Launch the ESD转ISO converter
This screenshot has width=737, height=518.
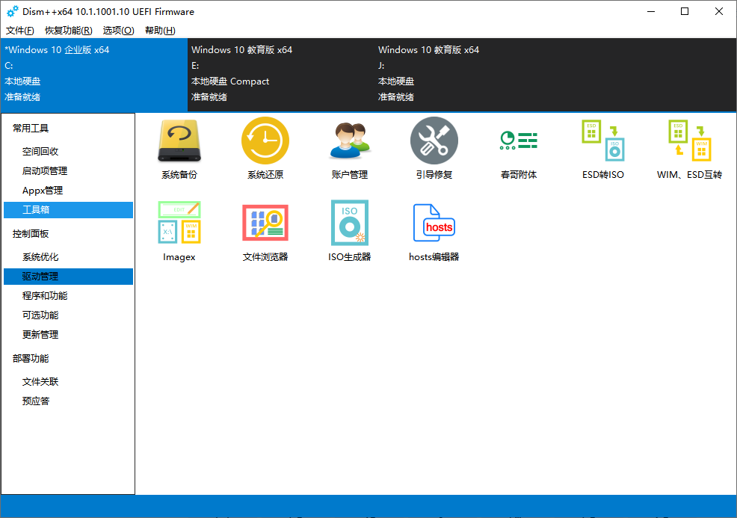(602, 147)
